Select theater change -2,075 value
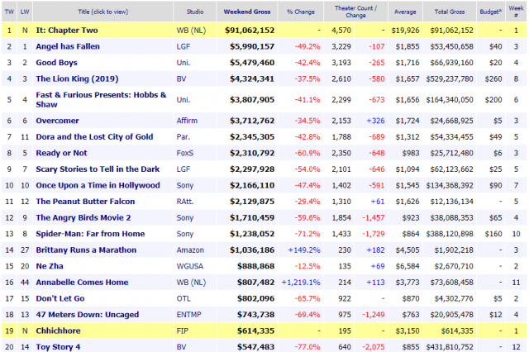529x352 pixels. tap(373, 347)
